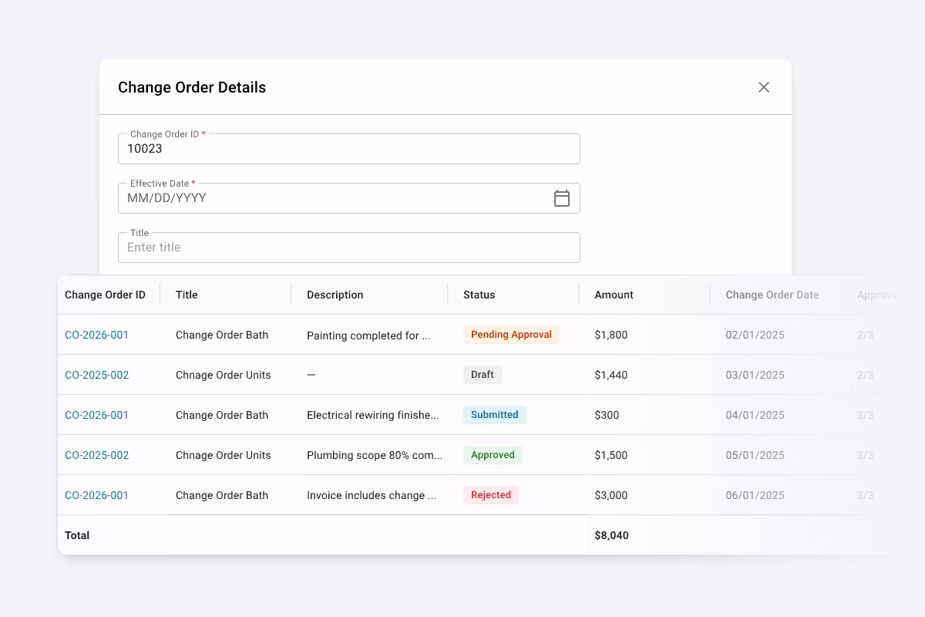Click the Status column header

click(479, 295)
